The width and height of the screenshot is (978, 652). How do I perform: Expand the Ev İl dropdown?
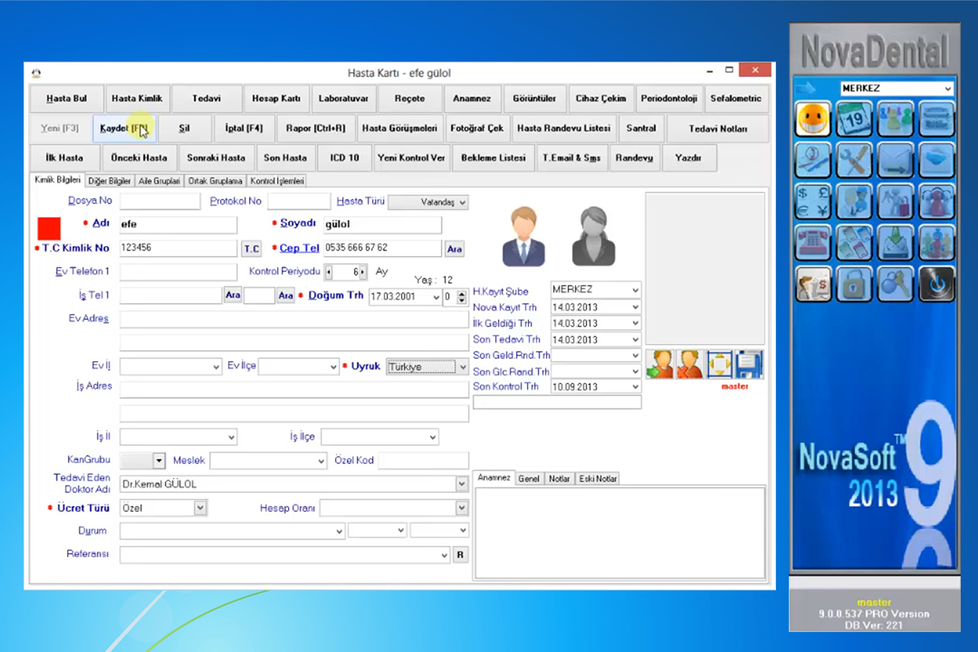(216, 367)
